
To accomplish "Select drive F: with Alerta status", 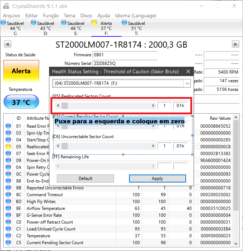I will pos(106,28).
